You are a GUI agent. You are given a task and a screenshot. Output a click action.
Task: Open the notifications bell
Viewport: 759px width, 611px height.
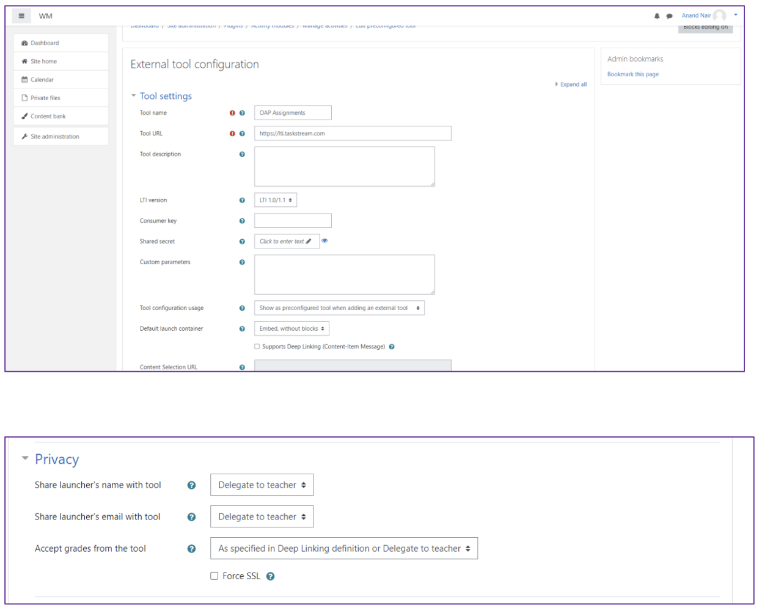[x=657, y=16]
